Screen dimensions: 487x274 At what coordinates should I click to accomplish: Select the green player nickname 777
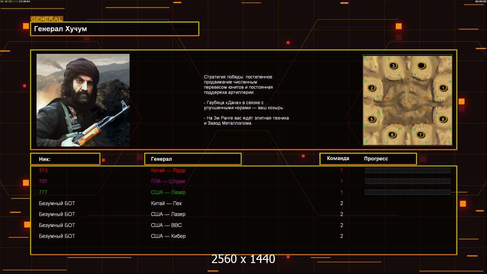43,192
